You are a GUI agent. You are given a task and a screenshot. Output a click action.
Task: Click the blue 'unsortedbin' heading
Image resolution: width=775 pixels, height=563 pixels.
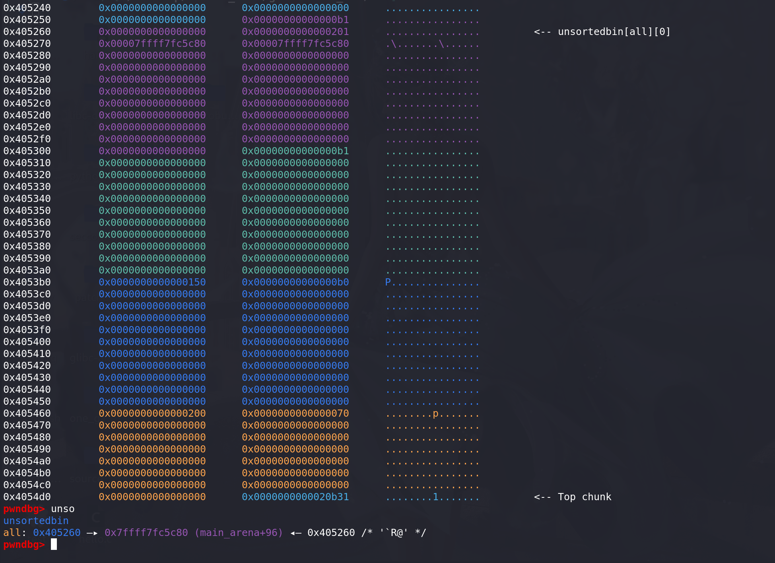[x=36, y=521]
